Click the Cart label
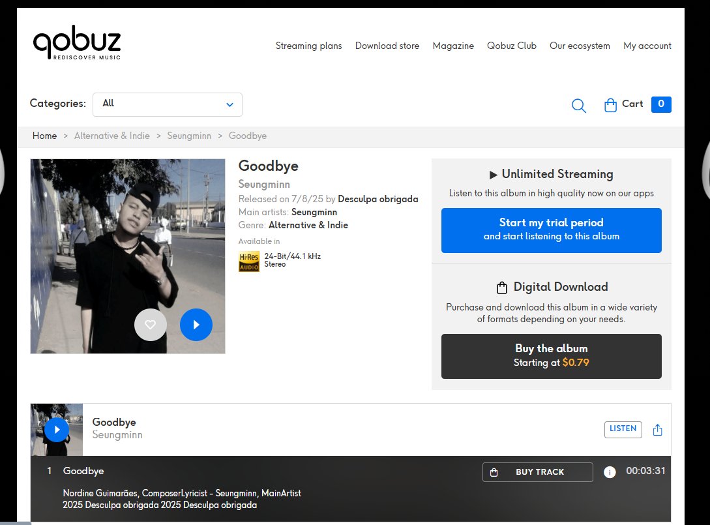Screen dimensions: 710x525 tap(632, 104)
